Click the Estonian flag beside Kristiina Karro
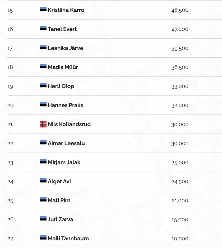The image size is (222, 248). tap(43, 10)
